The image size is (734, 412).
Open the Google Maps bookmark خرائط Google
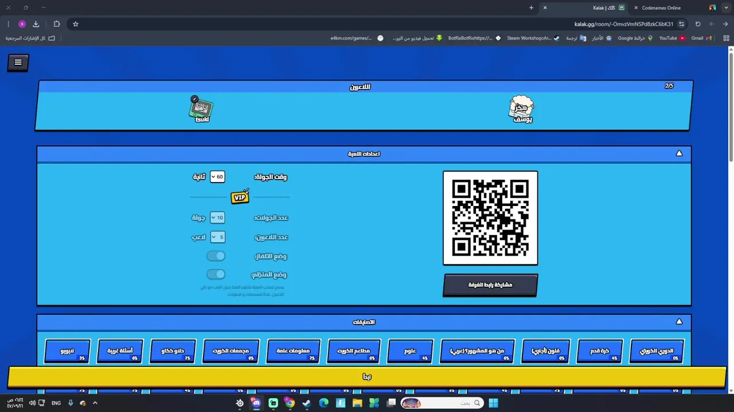635,38
